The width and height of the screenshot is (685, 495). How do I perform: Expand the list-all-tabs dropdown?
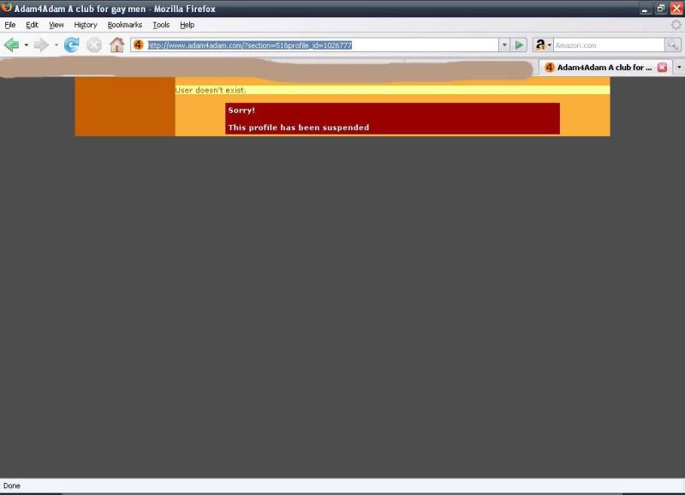click(679, 68)
